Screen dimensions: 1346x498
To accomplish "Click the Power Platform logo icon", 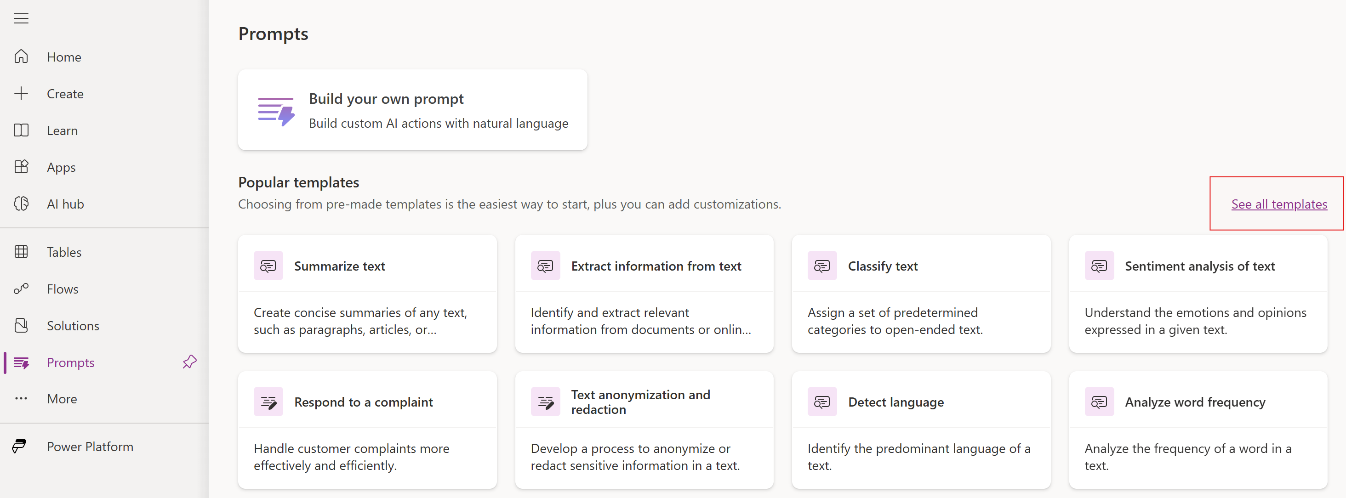I will (20, 447).
